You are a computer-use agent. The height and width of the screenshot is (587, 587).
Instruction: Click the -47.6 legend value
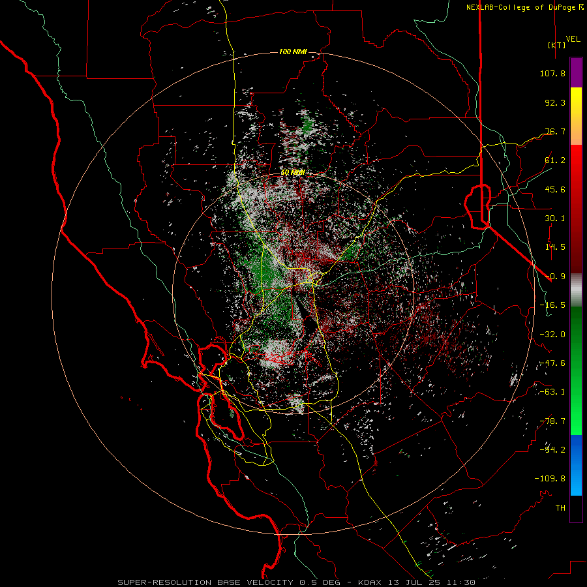tap(552, 363)
